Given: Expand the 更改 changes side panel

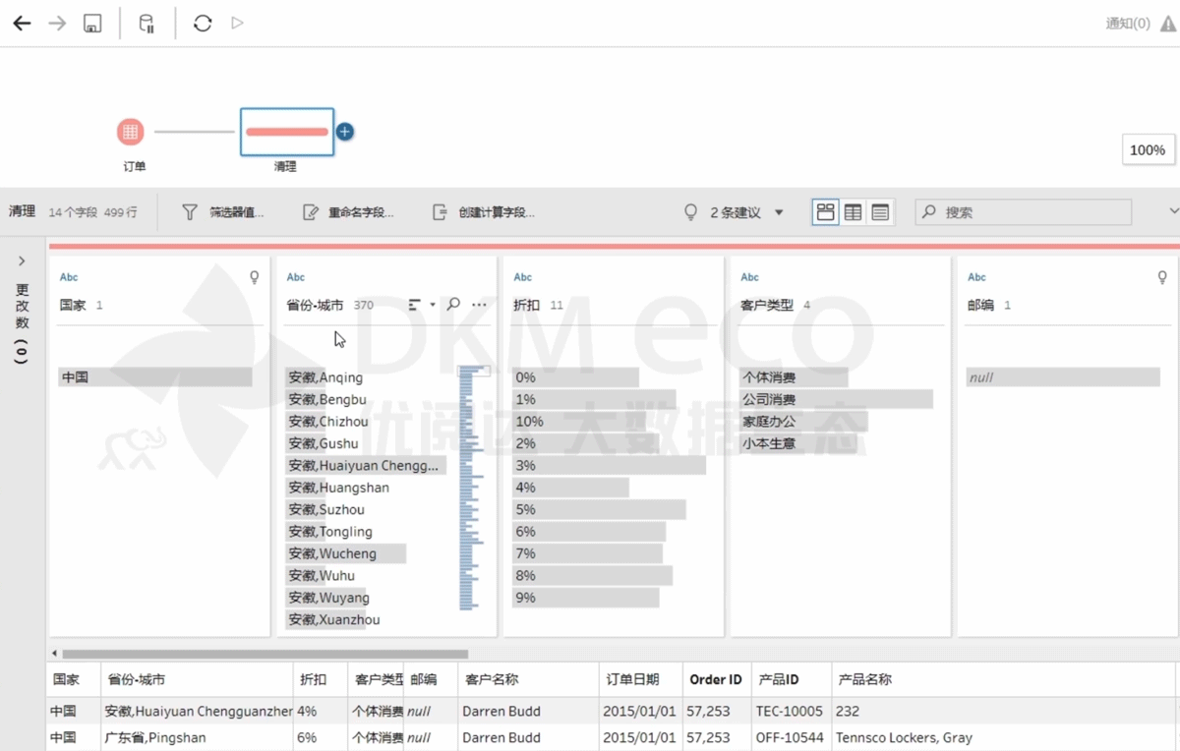Looking at the screenshot, I should 22,261.
